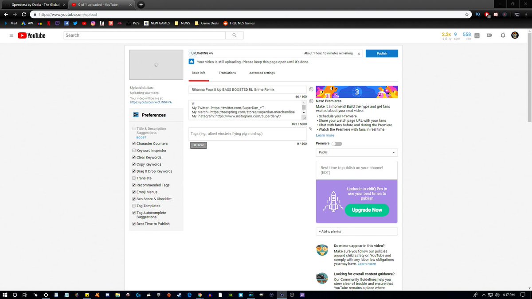Screen dimensions: 532x299
Task: Open the youtu.be video link
Action: point(151,102)
